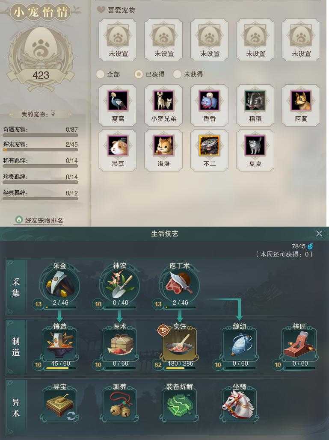Click the 探索宠物 progress bar

coord(40,150)
